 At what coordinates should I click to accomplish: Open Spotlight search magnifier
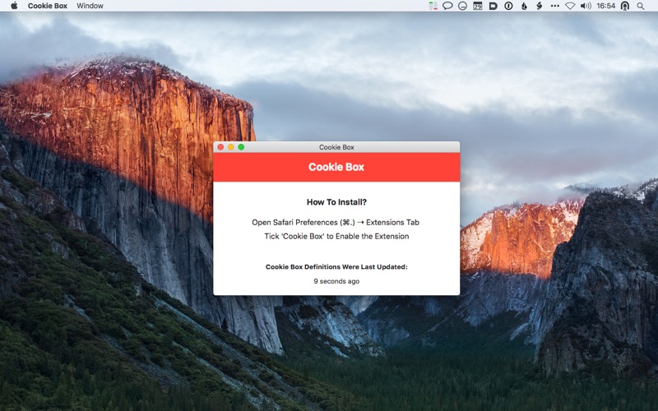[x=641, y=6]
